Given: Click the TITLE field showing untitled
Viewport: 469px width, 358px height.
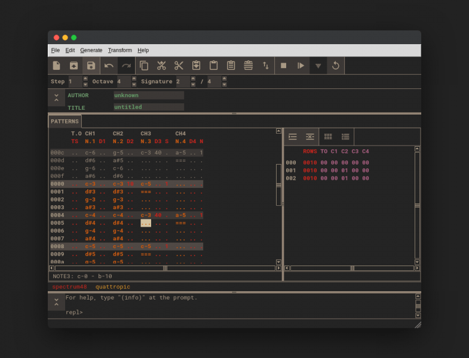Looking at the screenshot, I should [149, 107].
